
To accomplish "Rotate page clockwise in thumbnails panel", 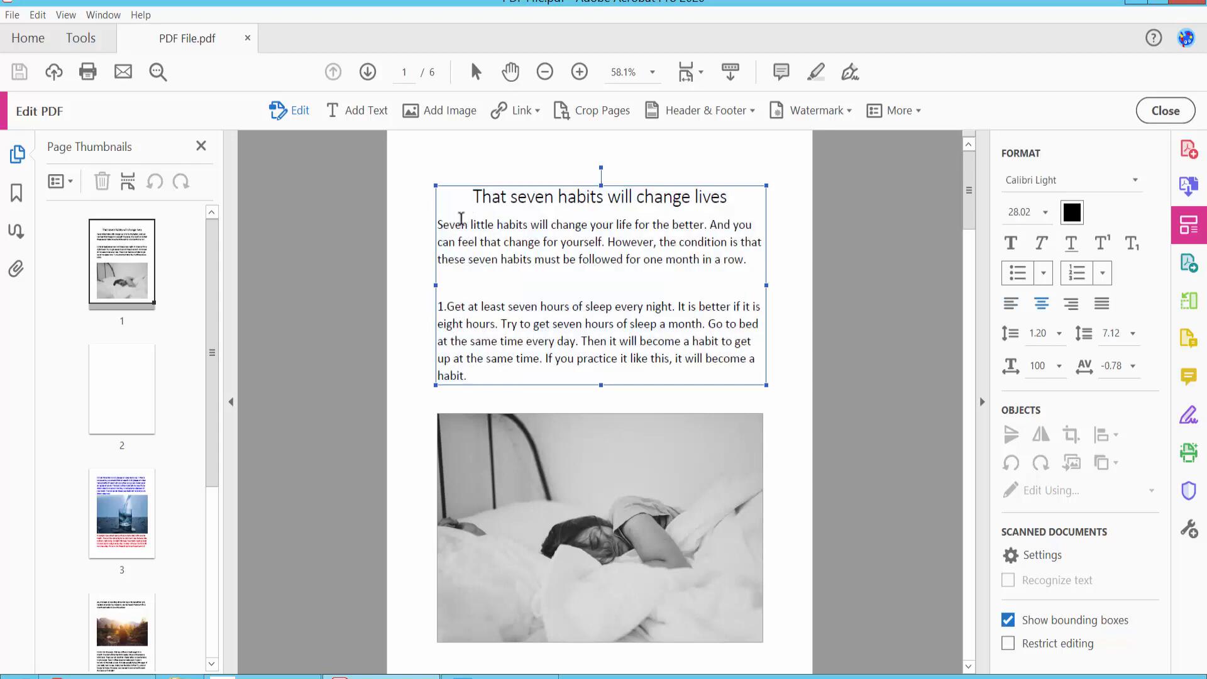I will click(x=181, y=182).
